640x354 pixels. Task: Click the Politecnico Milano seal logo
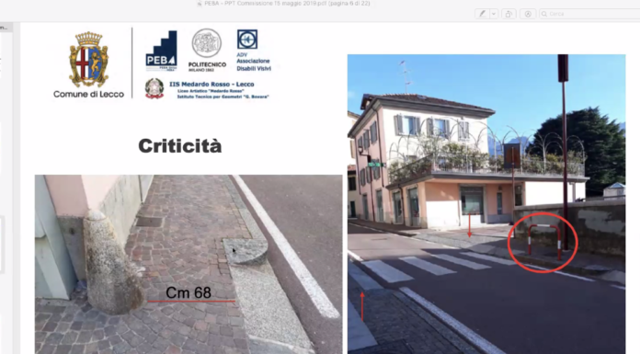[207, 50]
